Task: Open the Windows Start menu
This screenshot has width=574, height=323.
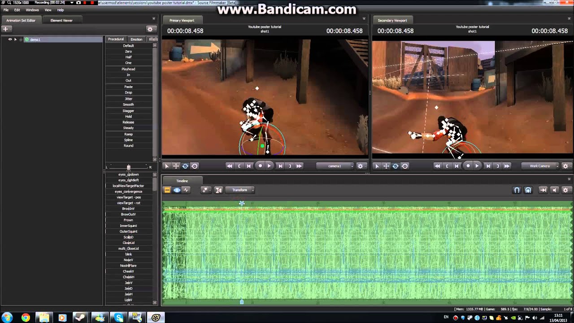Action: [x=7, y=318]
